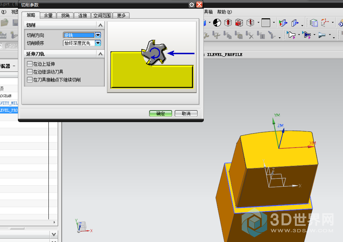Click the white generate tool path icon
This screenshot has height=242, width=343.
(x=292, y=35)
